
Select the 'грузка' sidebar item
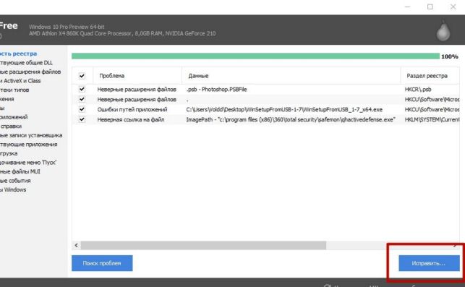(9, 153)
